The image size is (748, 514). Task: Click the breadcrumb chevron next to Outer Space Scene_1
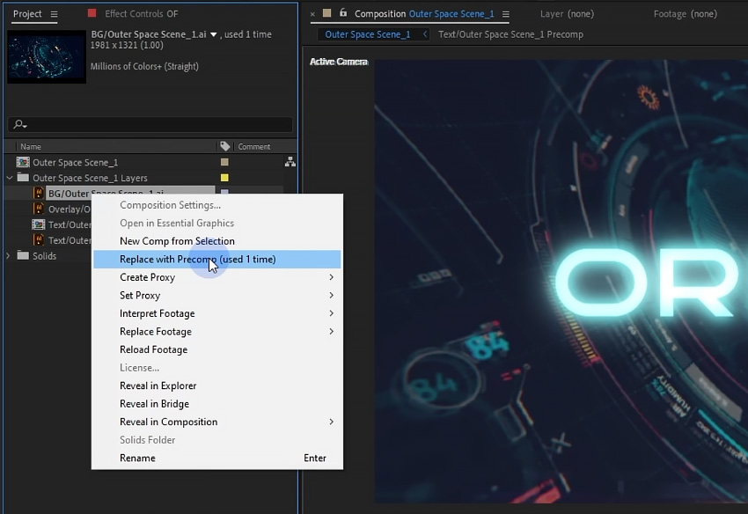424,34
